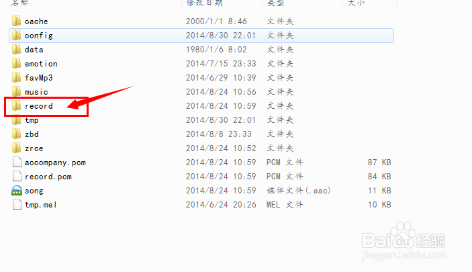472x272 pixels.
Task: Select the song media file icon
Action: click(17, 190)
